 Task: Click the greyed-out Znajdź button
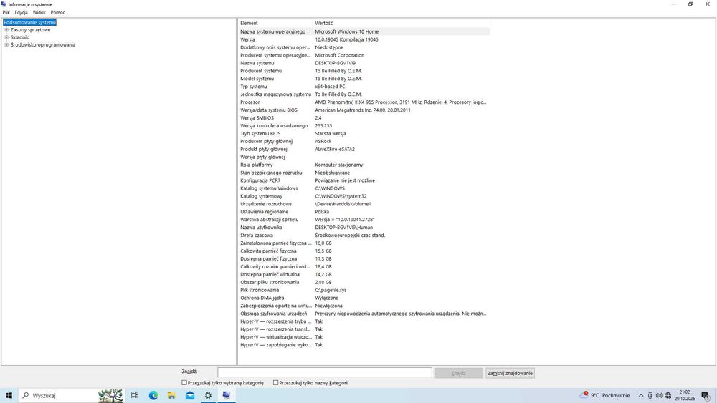click(x=459, y=373)
